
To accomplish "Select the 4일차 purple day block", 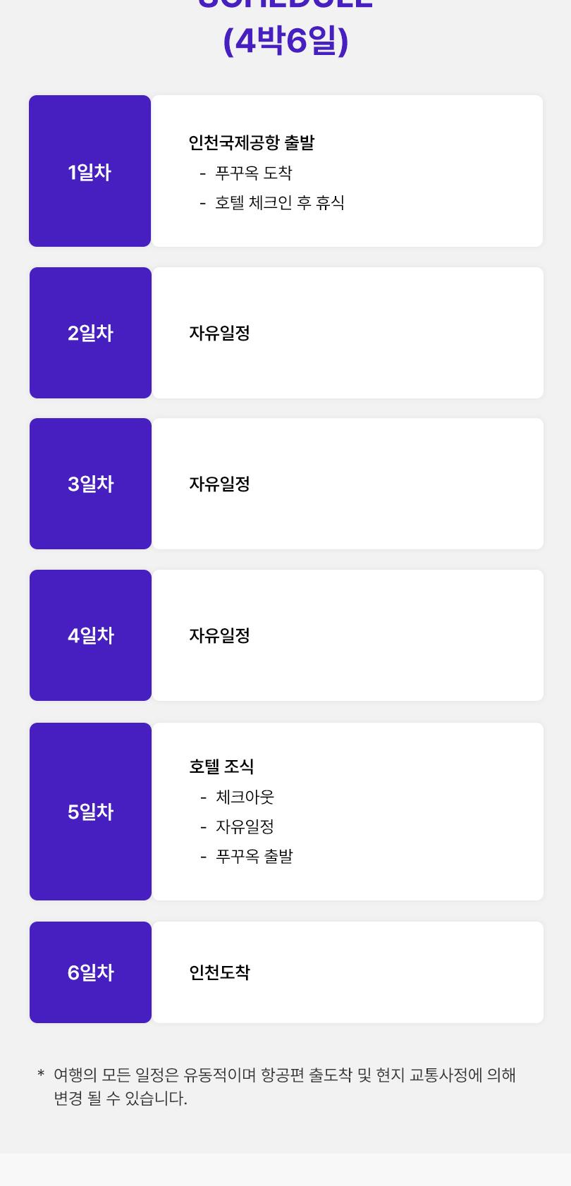I will tap(90, 635).
